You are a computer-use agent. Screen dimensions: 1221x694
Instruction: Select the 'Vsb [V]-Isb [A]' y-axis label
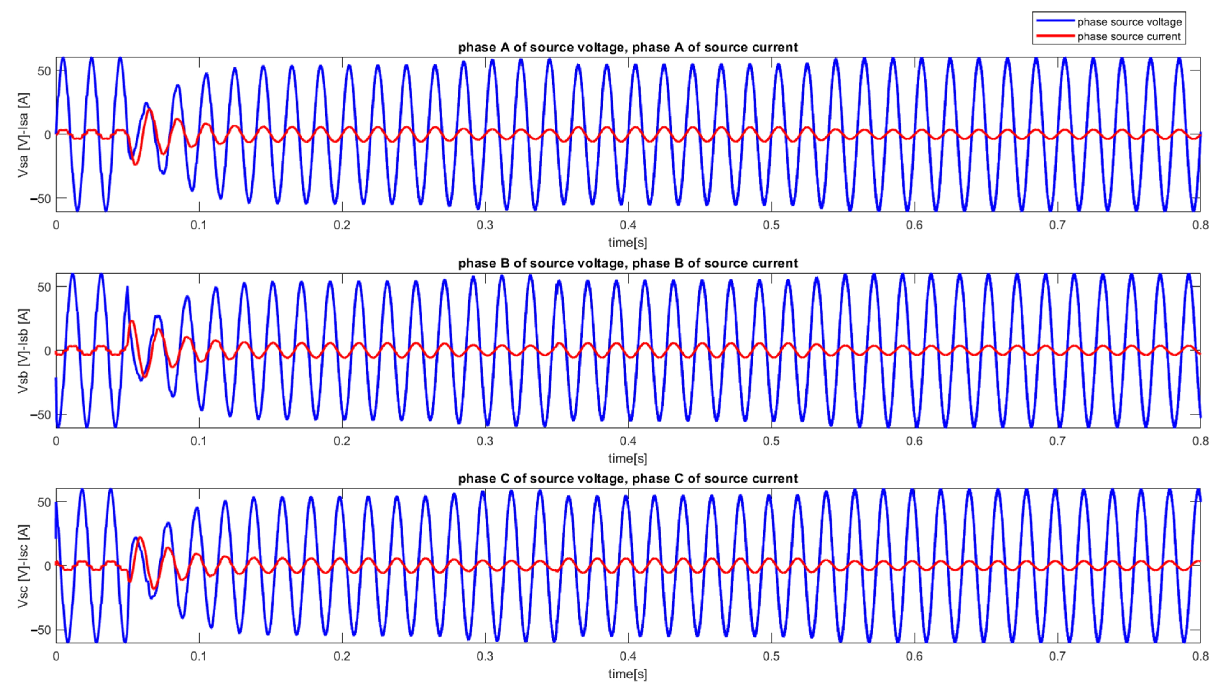(x=23, y=351)
